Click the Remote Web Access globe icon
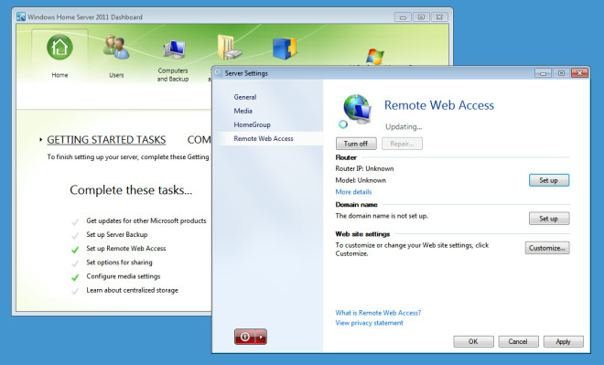 click(x=357, y=109)
